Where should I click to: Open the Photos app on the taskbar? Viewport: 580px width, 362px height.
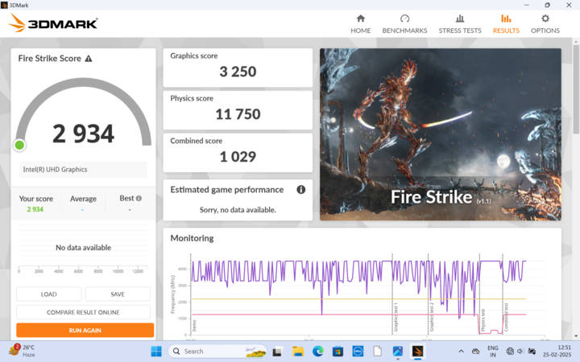[398, 352]
